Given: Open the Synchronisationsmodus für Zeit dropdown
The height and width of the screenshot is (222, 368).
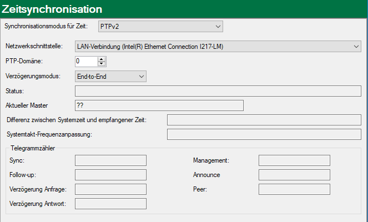Looking at the screenshot, I should pyautogui.click(x=160, y=26).
